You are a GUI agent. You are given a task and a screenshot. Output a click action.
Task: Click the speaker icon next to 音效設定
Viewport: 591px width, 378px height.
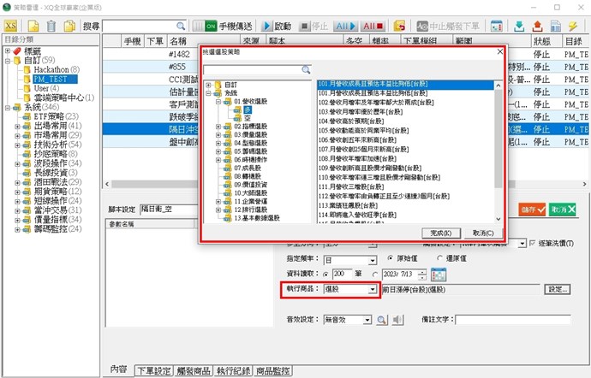click(x=397, y=320)
